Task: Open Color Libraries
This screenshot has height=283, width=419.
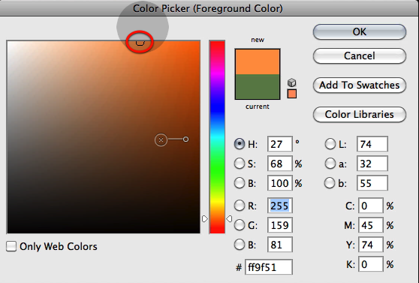Action: click(360, 114)
